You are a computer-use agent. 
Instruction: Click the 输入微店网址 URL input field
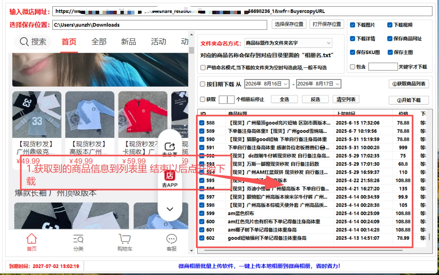242,11
